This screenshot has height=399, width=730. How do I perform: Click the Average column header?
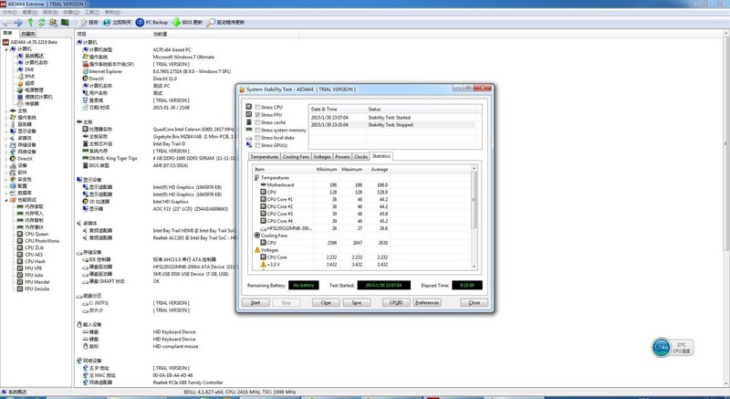pos(378,170)
